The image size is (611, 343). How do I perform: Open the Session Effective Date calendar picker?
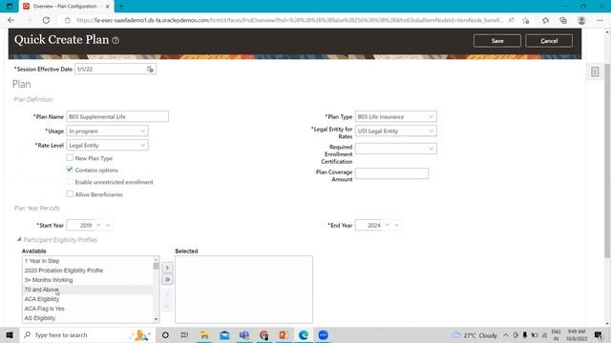pyautogui.click(x=150, y=70)
